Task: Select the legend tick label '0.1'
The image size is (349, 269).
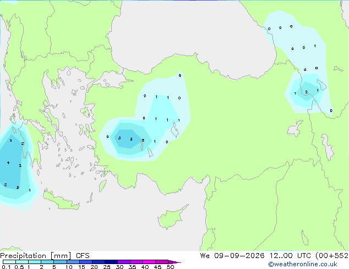Action: [6, 267]
